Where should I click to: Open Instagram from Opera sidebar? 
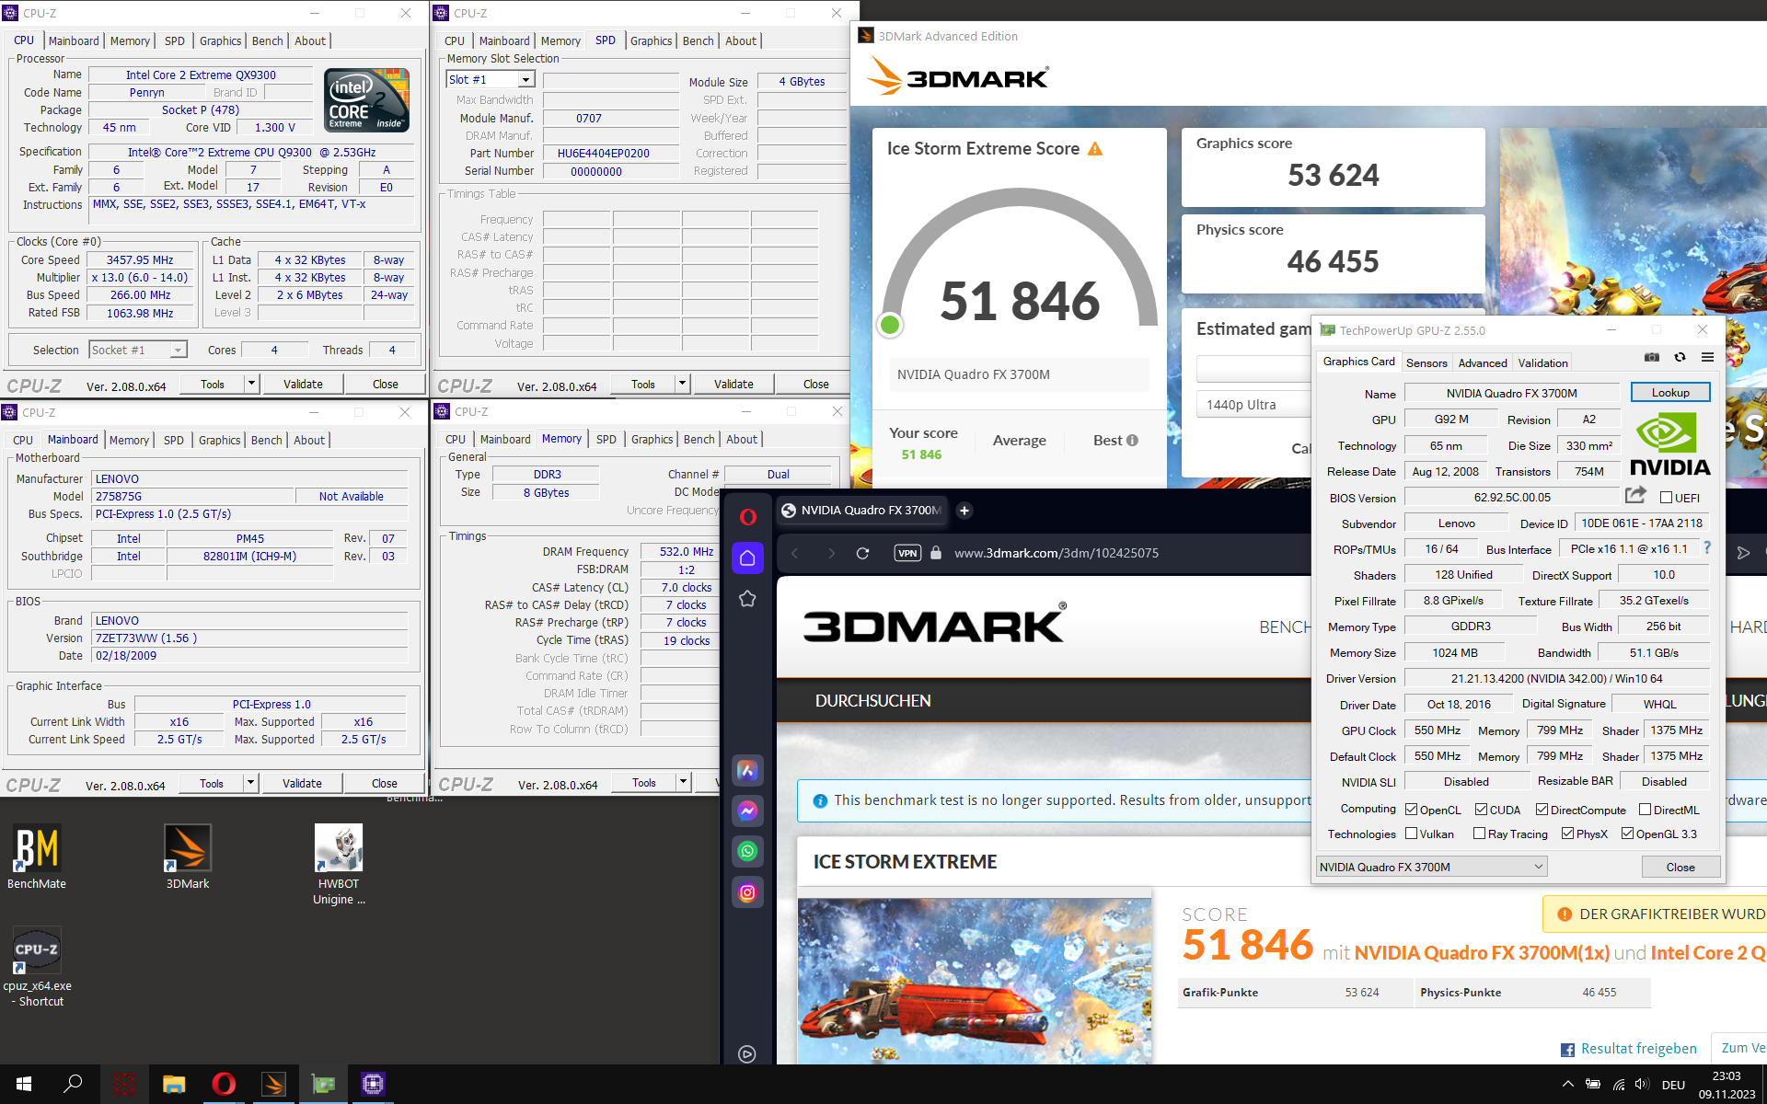point(747,892)
